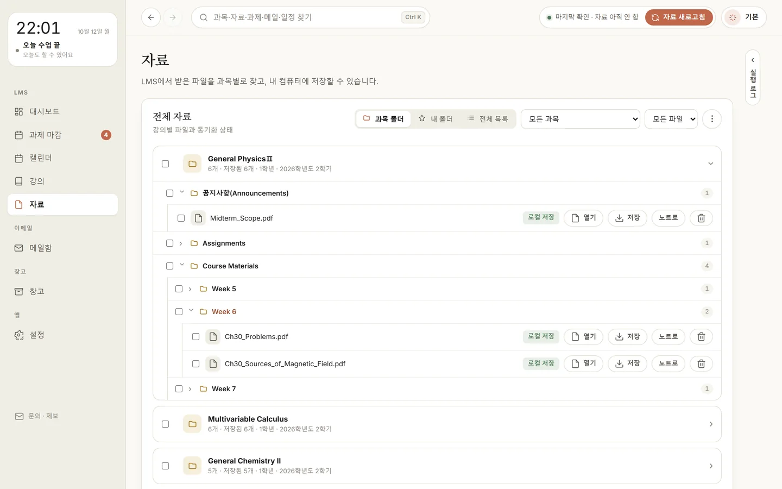This screenshot has height=489, width=782.
Task: Click the 4 badge on 과제 마감
Action: 106,135
